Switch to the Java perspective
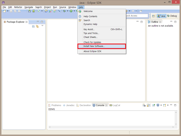The width and height of the screenshot is (181, 136). [x=161, y=16]
